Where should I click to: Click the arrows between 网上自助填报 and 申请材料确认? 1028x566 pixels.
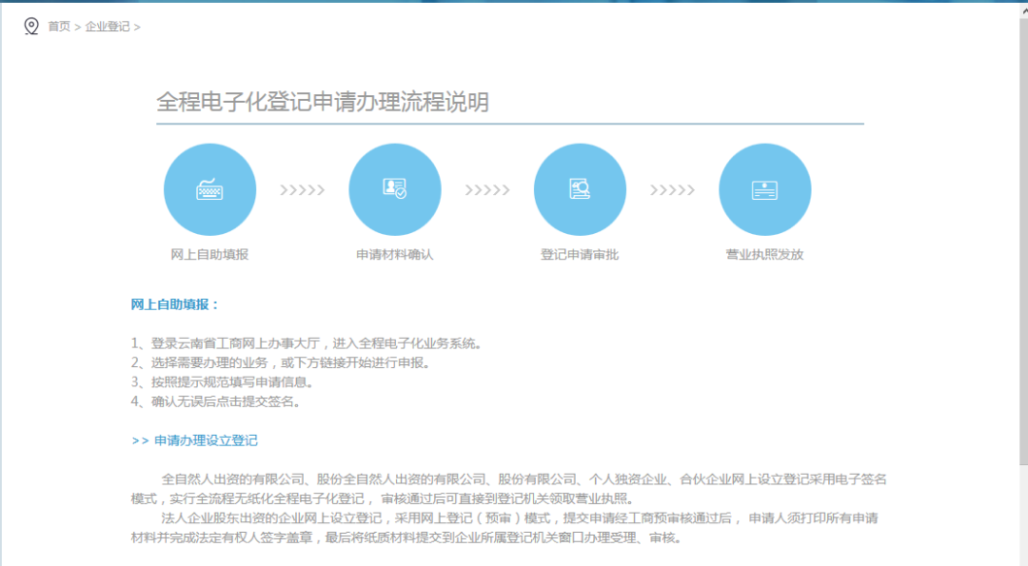[x=302, y=188]
